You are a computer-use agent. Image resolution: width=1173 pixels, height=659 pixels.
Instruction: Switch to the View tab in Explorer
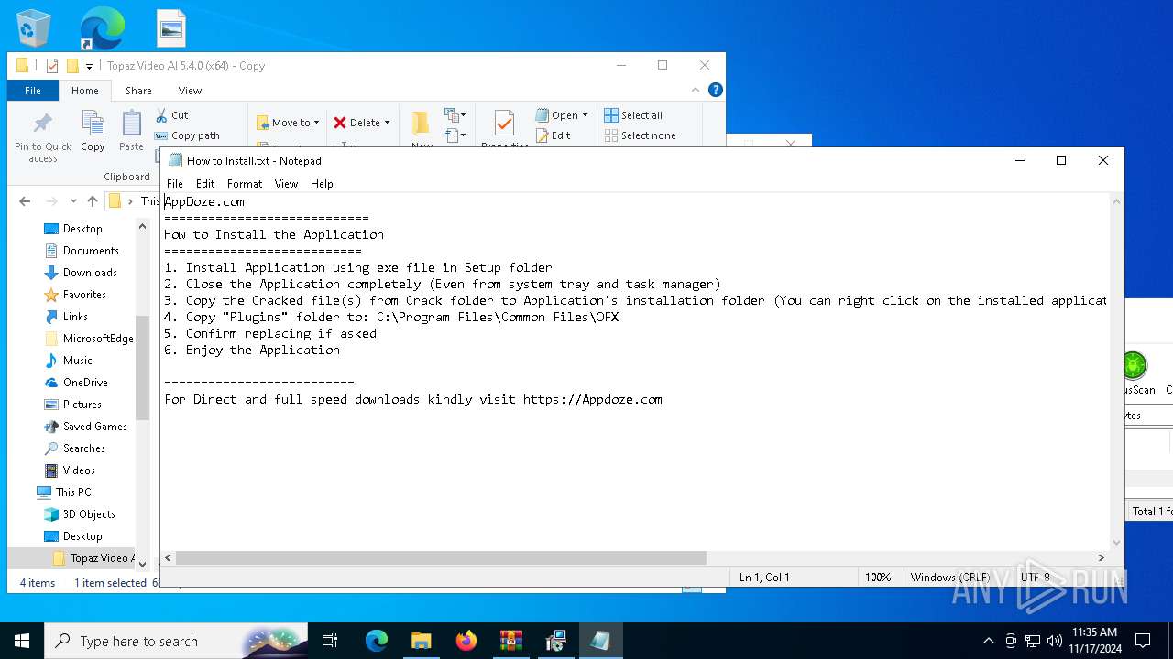[190, 91]
